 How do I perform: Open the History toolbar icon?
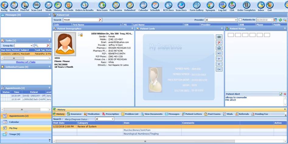[58, 6]
